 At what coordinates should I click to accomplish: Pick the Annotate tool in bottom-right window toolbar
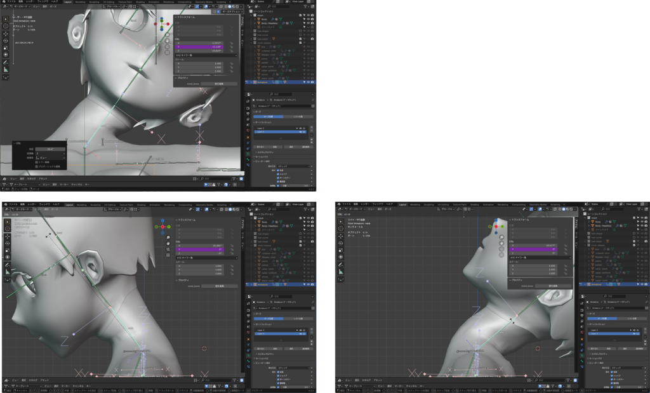[340, 264]
